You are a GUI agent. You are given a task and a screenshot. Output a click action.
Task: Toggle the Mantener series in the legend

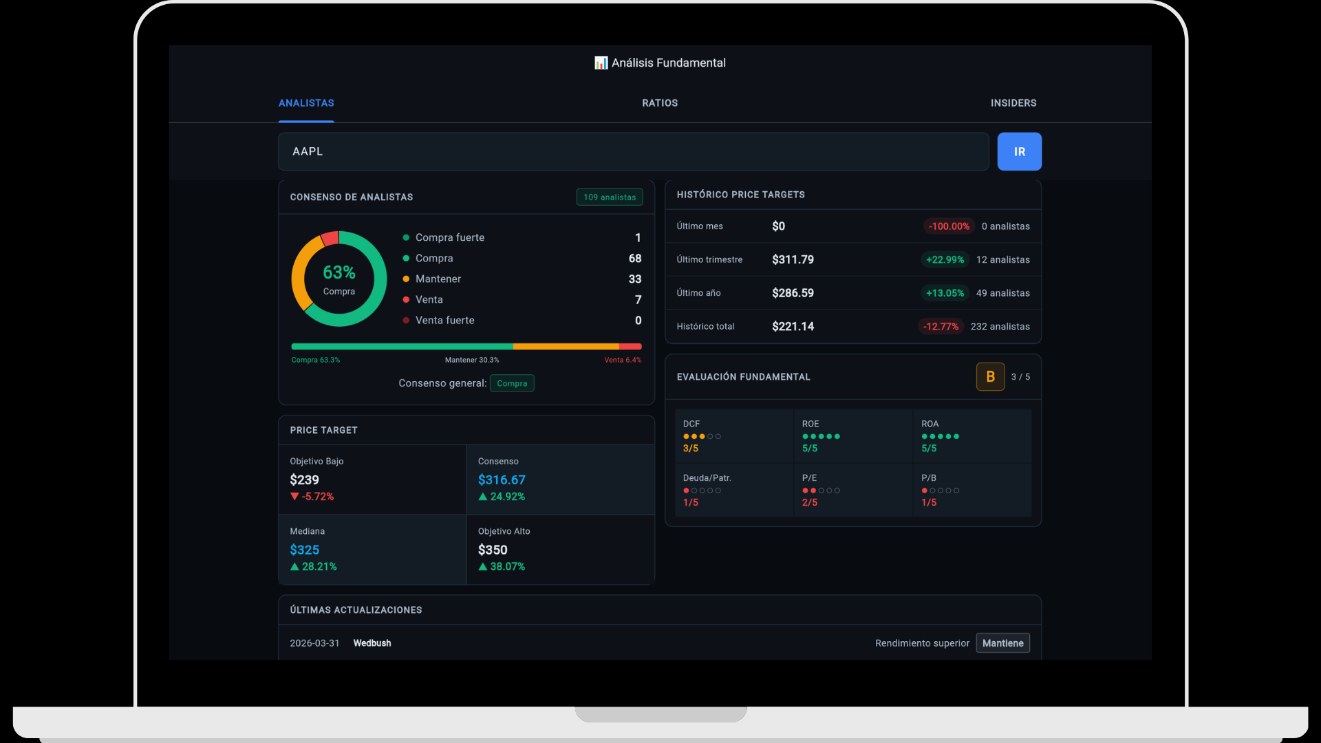point(407,279)
